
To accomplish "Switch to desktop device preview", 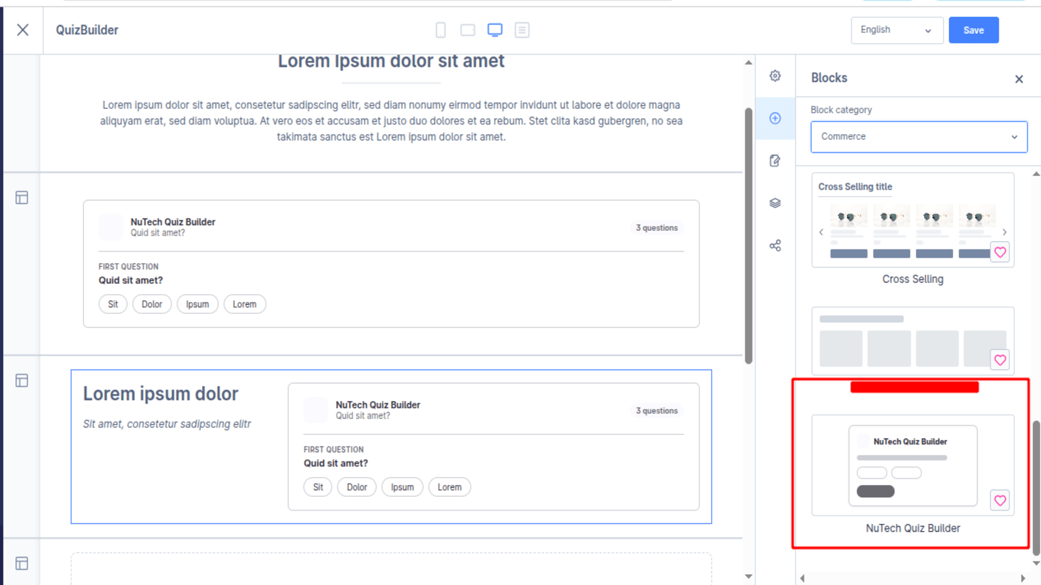I will [495, 30].
